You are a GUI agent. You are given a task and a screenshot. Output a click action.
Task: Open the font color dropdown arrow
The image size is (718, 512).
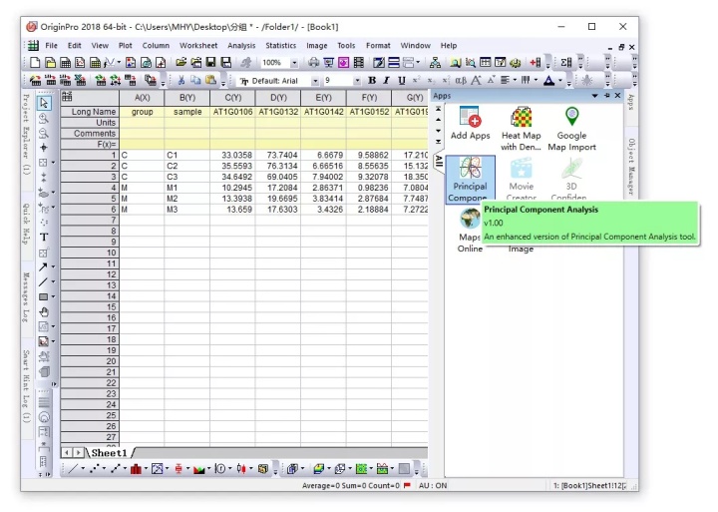(x=559, y=81)
